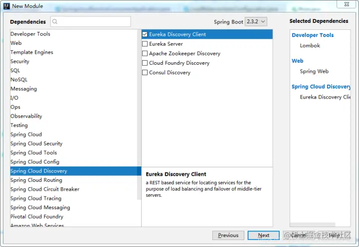Image resolution: width=359 pixels, height=247 pixels.
Task: Click the Next button
Action: coord(264,236)
